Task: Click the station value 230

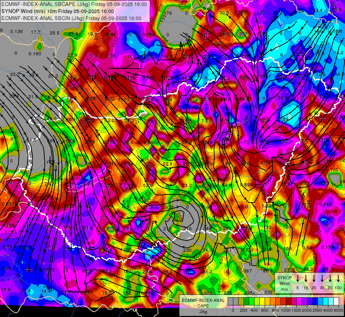Action: [187, 250]
